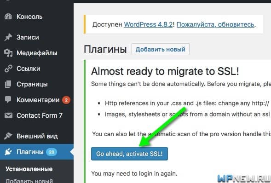Screen dimensions: 271x183
Task: Open the Медиафайлы menu item
Action: 37,53
